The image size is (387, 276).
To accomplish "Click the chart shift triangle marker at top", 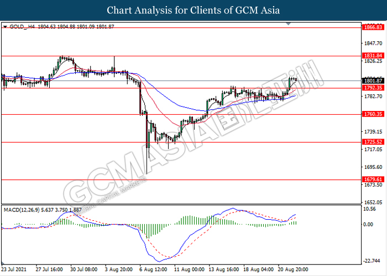I will [x=288, y=24].
